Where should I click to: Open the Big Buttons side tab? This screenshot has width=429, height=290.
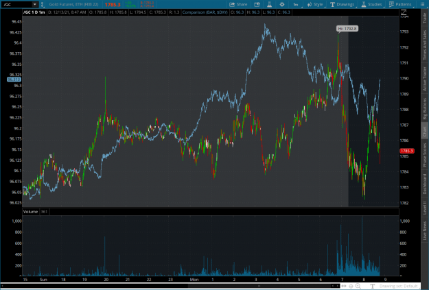[x=425, y=108]
